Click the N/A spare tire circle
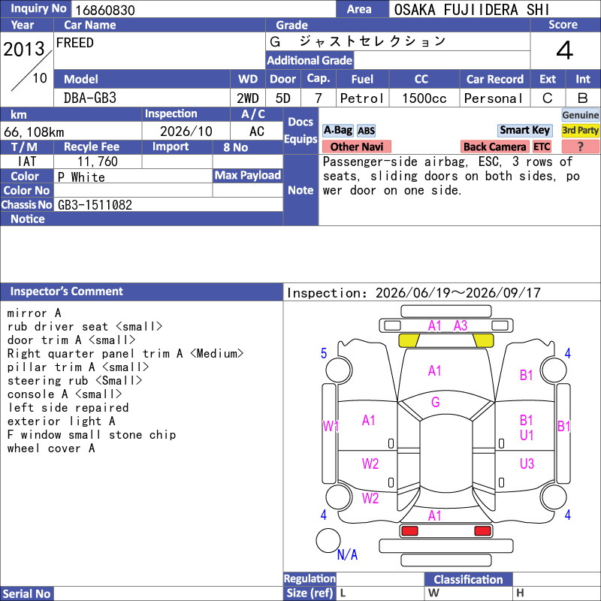The width and height of the screenshot is (601, 601). point(328,540)
